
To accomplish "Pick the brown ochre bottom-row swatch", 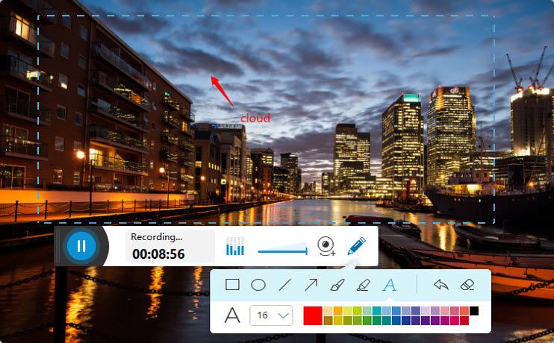I will [x=329, y=321].
